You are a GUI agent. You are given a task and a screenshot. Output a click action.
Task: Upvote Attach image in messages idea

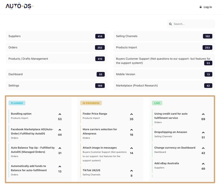(131, 148)
